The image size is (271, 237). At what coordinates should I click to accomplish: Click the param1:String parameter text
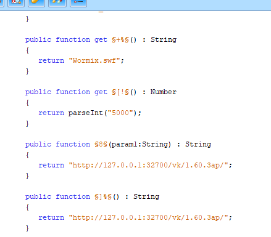(140, 144)
